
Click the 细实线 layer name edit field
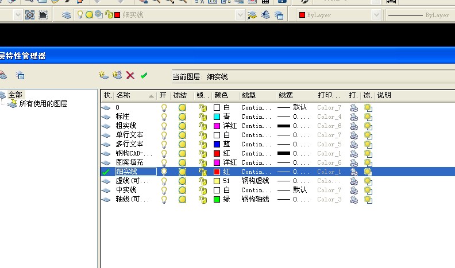[136, 172]
